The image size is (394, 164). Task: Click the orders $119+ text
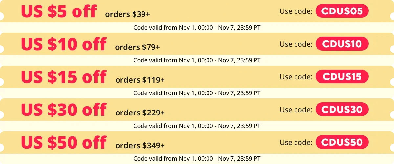(x=140, y=80)
